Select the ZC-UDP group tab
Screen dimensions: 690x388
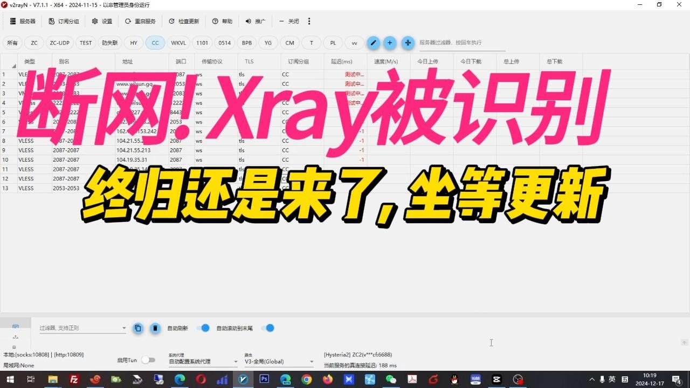60,43
